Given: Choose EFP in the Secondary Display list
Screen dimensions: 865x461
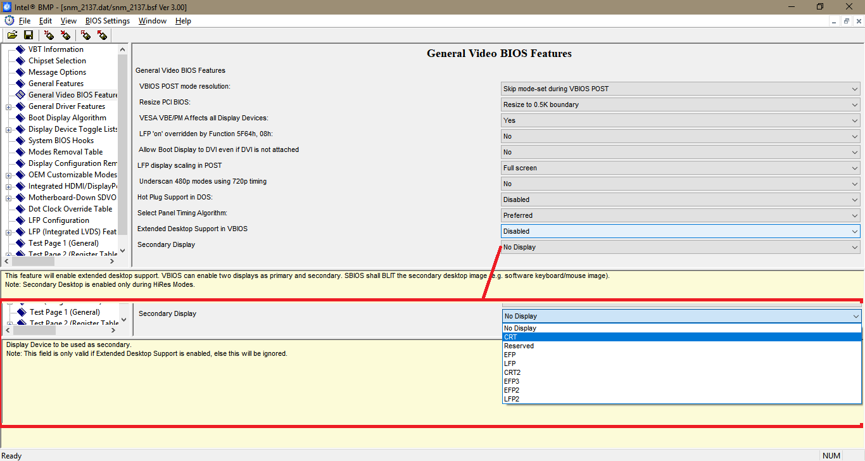Looking at the screenshot, I should tap(682, 355).
